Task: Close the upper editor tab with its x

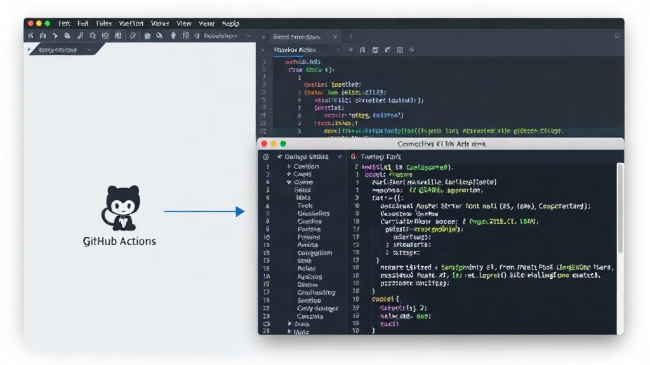Action: [x=335, y=37]
